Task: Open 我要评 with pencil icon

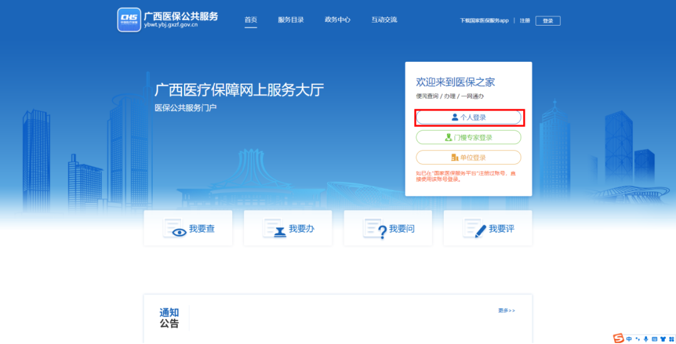Action: (x=488, y=229)
